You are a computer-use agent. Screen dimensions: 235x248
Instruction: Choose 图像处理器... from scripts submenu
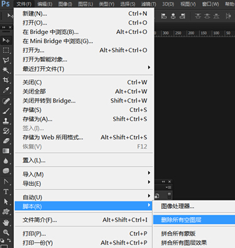pos(194,206)
